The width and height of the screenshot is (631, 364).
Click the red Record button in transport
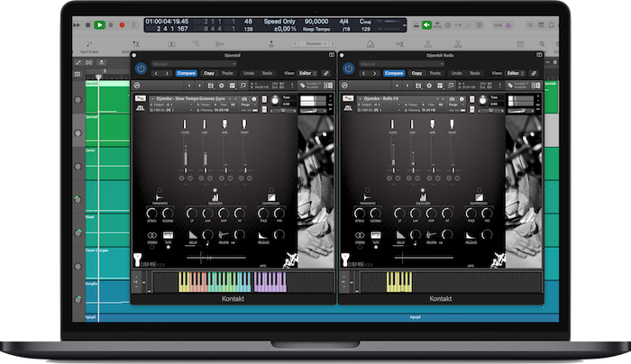pyautogui.click(x=122, y=25)
